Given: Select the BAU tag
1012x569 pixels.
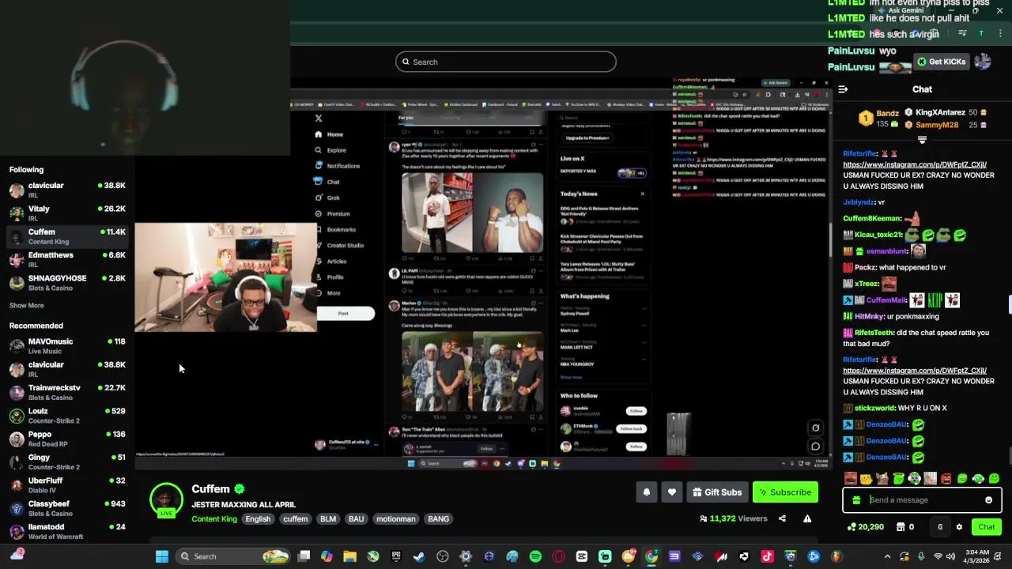Looking at the screenshot, I should click(357, 519).
